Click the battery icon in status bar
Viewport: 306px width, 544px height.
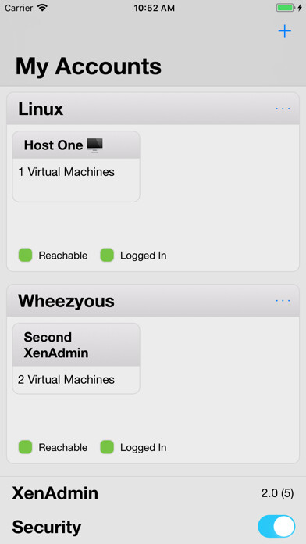(285, 8)
